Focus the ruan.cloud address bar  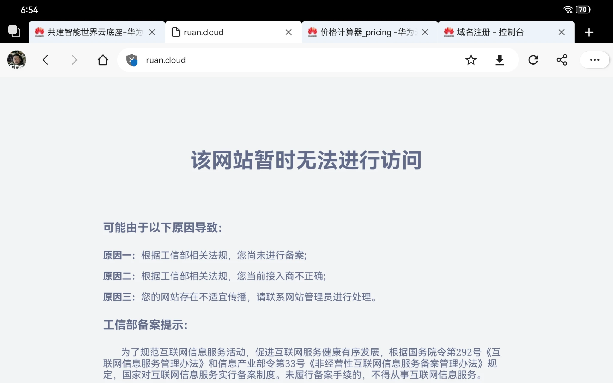point(299,60)
